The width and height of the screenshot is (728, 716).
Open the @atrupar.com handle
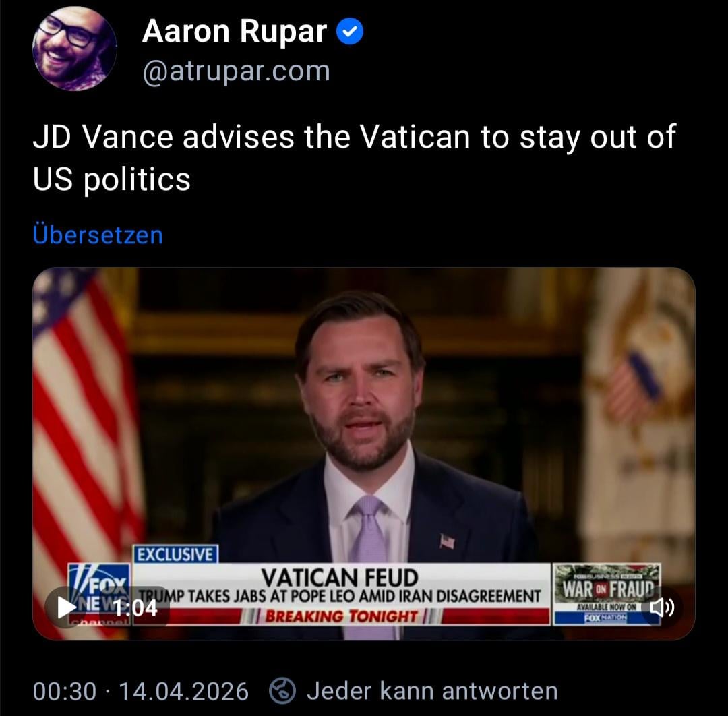click(x=237, y=71)
